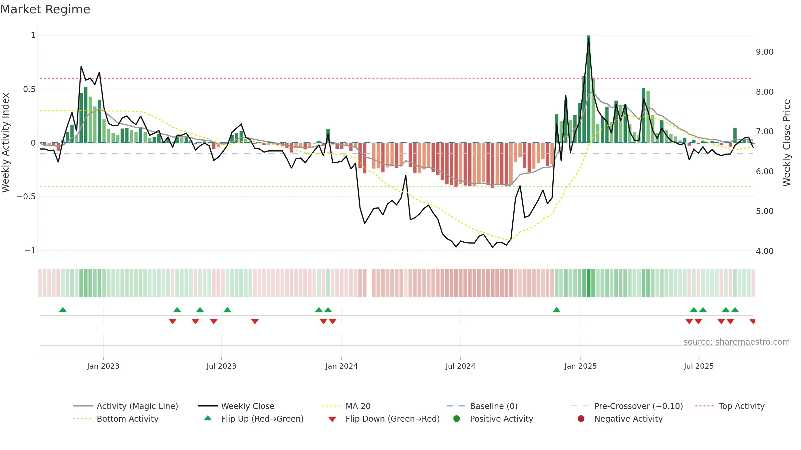Click the 6.00 price axis tick
This screenshot has height=450, width=801.
click(765, 171)
